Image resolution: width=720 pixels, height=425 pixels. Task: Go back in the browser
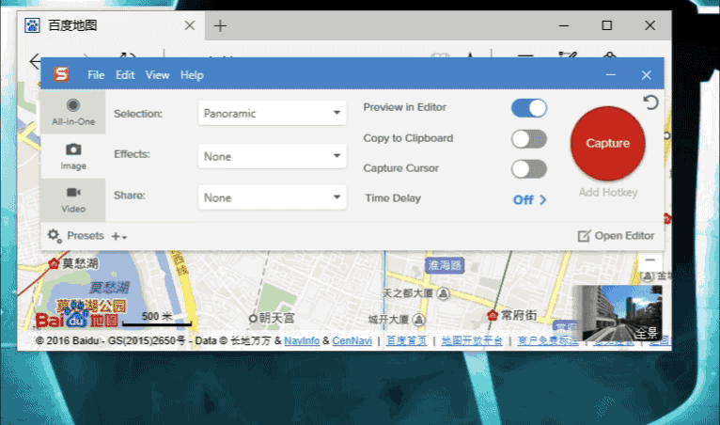pos(35,61)
